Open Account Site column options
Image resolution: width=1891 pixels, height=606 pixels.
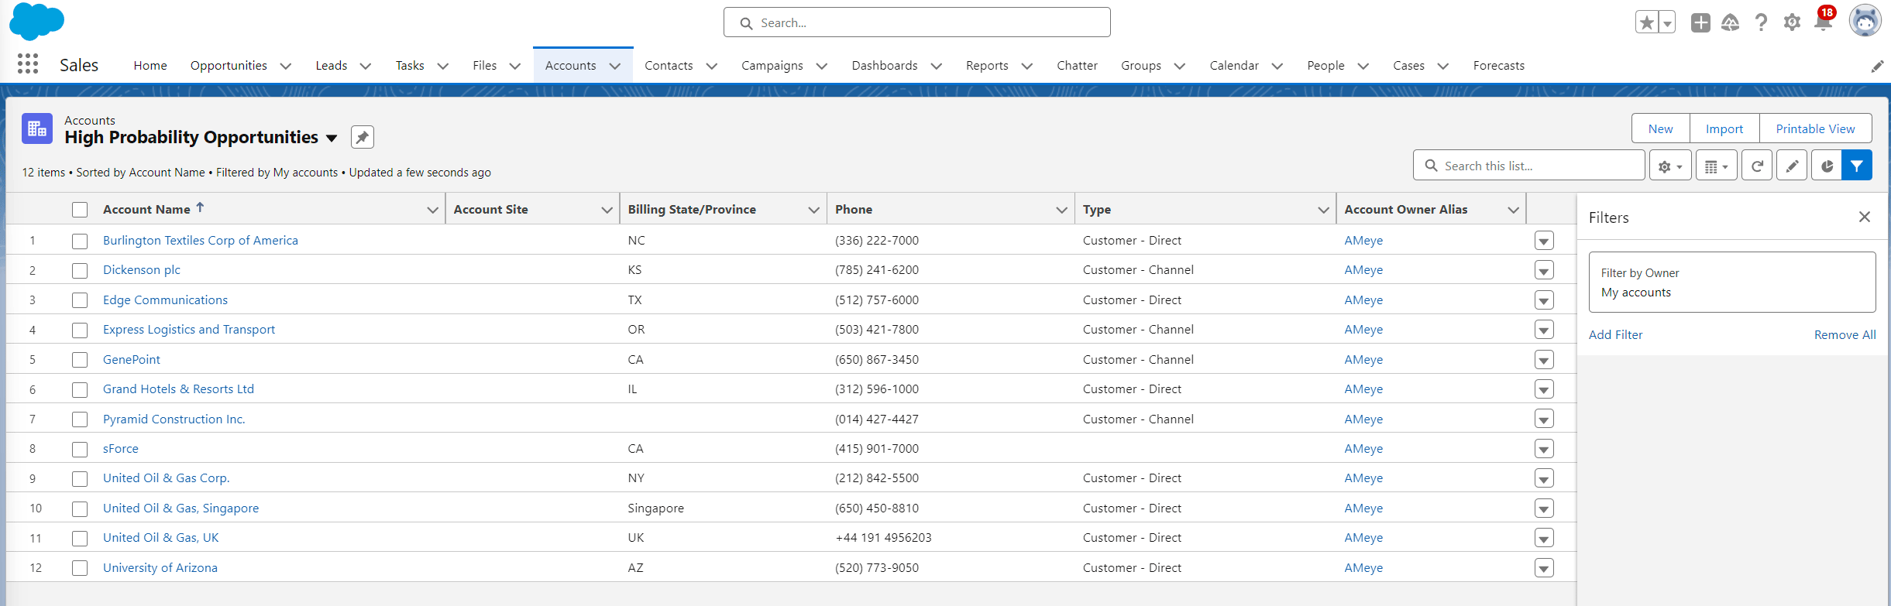(x=607, y=210)
